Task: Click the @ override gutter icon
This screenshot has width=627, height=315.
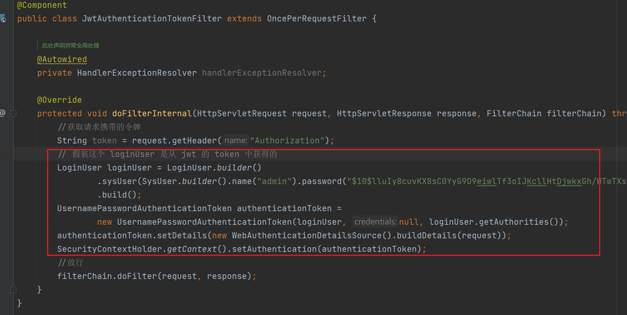Action: click(2, 113)
